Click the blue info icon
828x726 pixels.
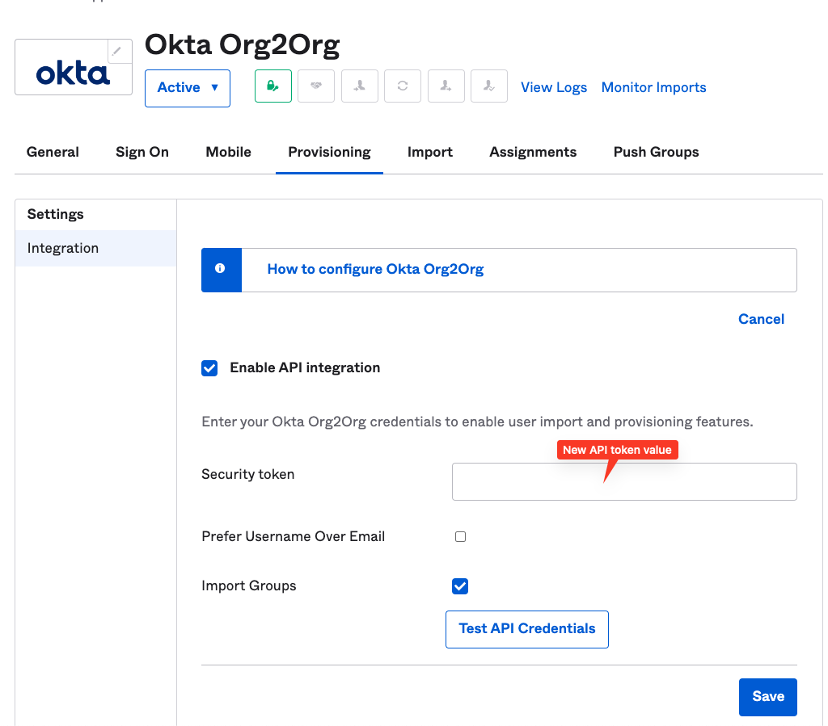click(221, 269)
